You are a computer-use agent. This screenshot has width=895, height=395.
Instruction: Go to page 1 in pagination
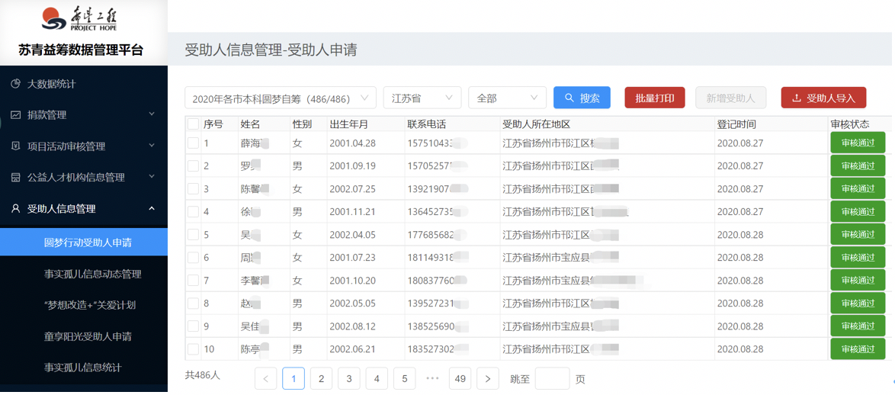click(294, 378)
